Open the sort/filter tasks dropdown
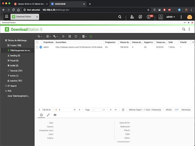Viewport: 195px width, 146px height. point(40,36)
